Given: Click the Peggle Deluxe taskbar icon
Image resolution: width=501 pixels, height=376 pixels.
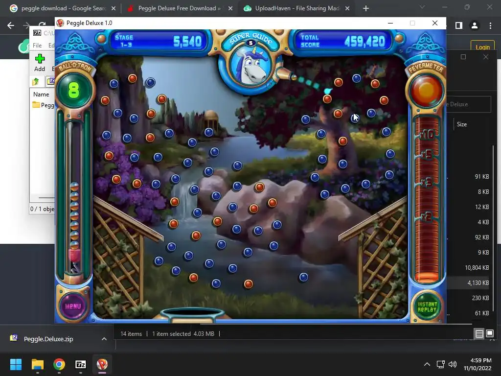Looking at the screenshot, I should tap(102, 364).
